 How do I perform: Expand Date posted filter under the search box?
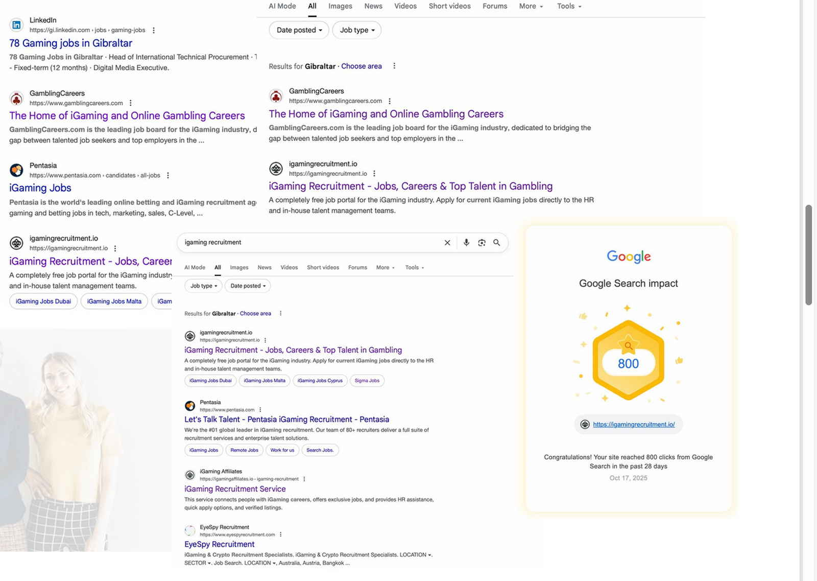point(248,286)
